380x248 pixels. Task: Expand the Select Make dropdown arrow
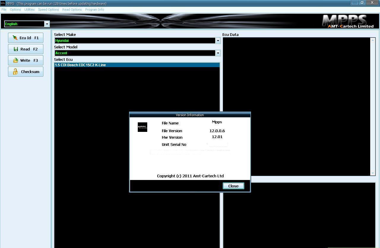point(218,40)
